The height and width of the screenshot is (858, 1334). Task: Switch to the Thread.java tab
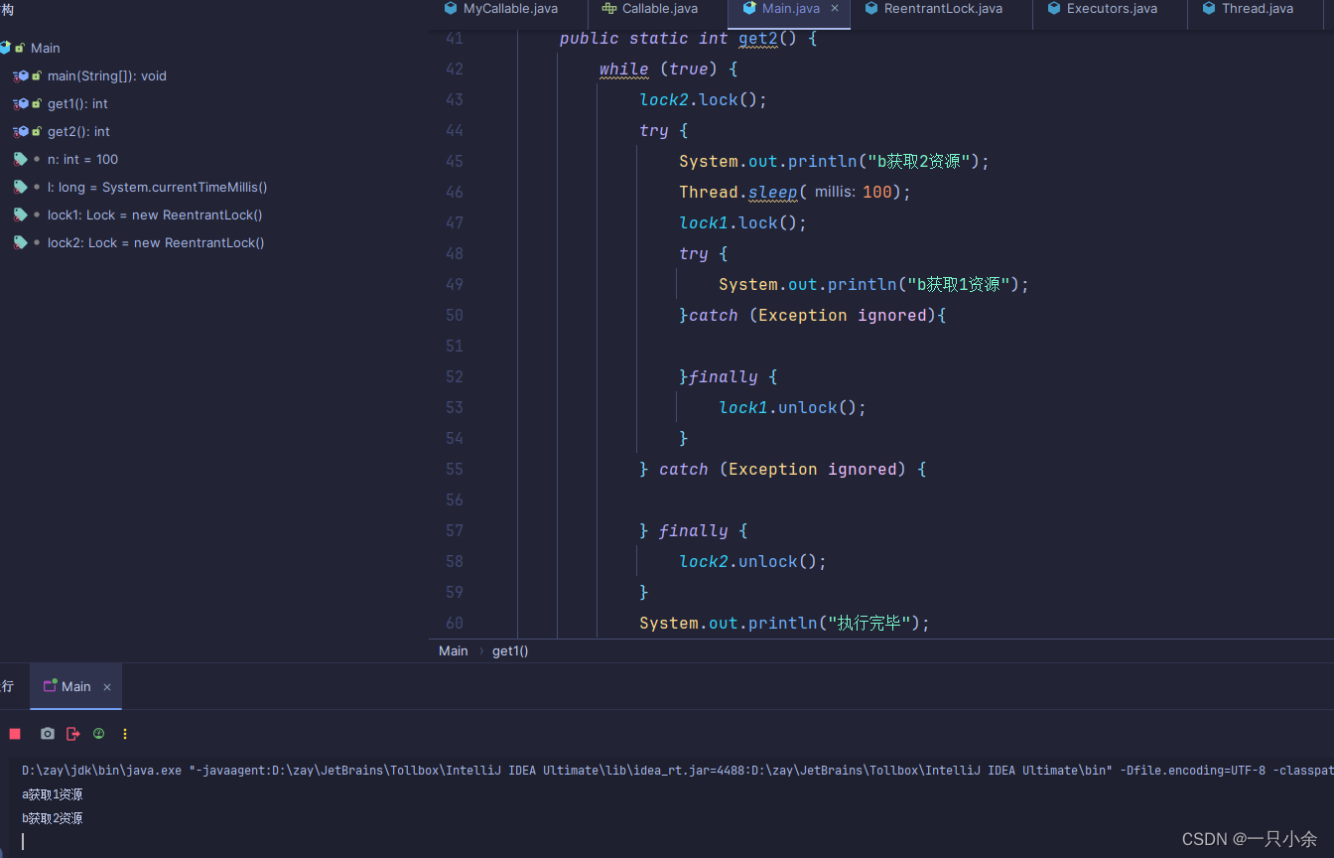(1258, 9)
